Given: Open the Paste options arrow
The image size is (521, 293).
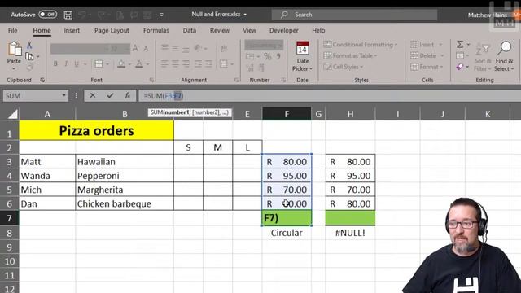Looking at the screenshot, I should click(14, 69).
